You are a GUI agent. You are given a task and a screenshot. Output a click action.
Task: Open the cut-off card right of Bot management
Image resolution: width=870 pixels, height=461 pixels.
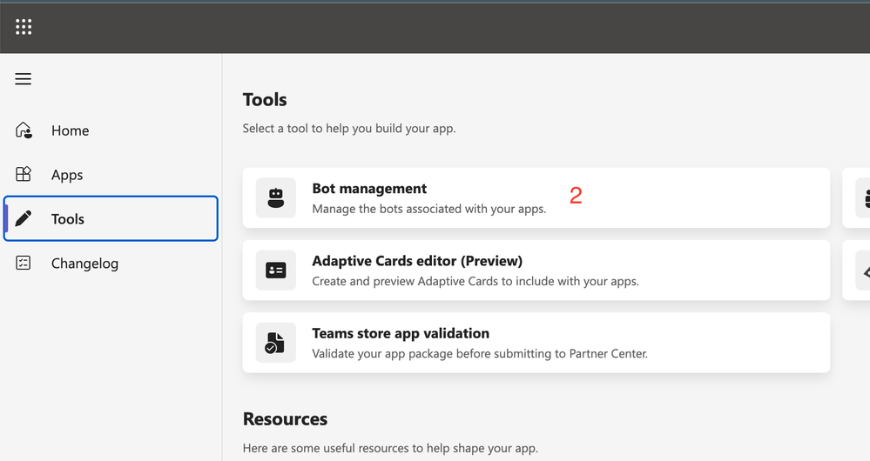tap(857, 198)
